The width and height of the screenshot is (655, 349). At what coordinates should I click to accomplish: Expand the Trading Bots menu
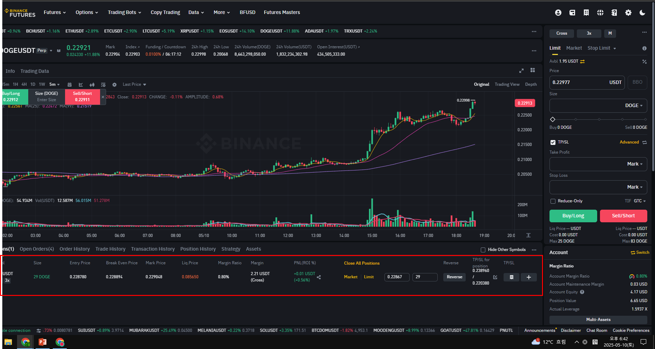(x=124, y=12)
